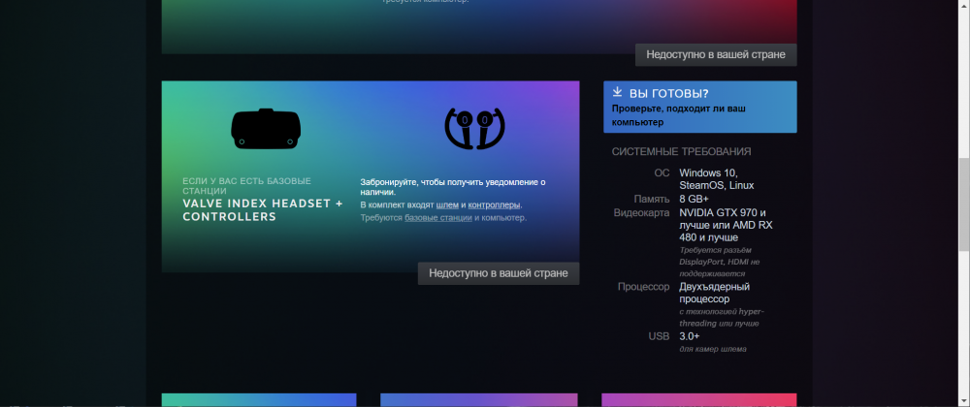Click the Valve Index headset icon

click(x=266, y=129)
